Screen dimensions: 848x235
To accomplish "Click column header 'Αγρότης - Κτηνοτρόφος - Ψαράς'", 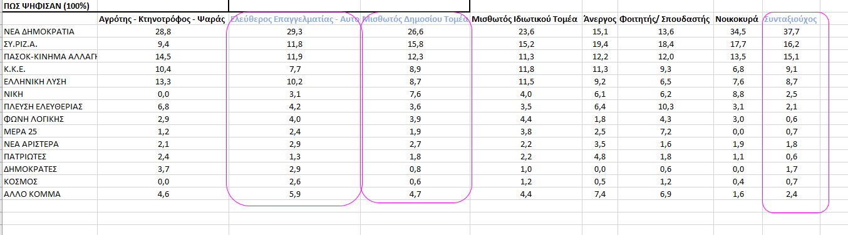I will (163, 20).
